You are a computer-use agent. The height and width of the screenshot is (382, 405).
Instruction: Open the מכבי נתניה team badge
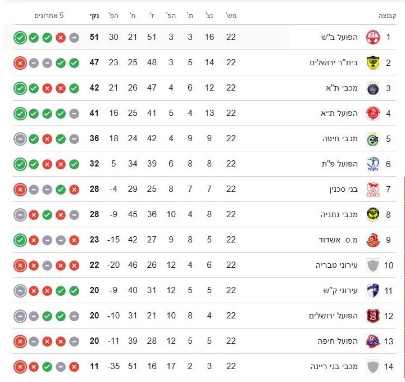pyautogui.click(x=372, y=215)
